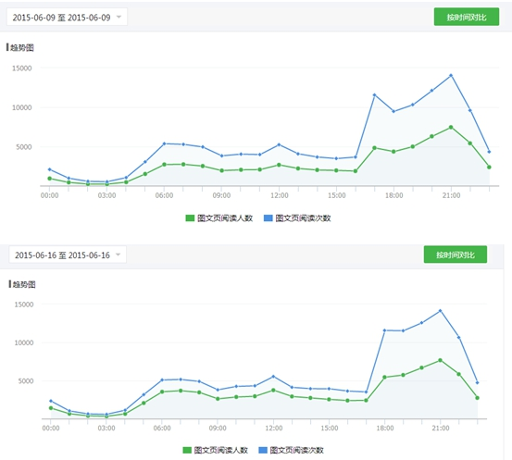Click the 21:00 blue peak point, top chart
Image resolution: width=512 pixels, height=460 pixels.
tap(451, 75)
